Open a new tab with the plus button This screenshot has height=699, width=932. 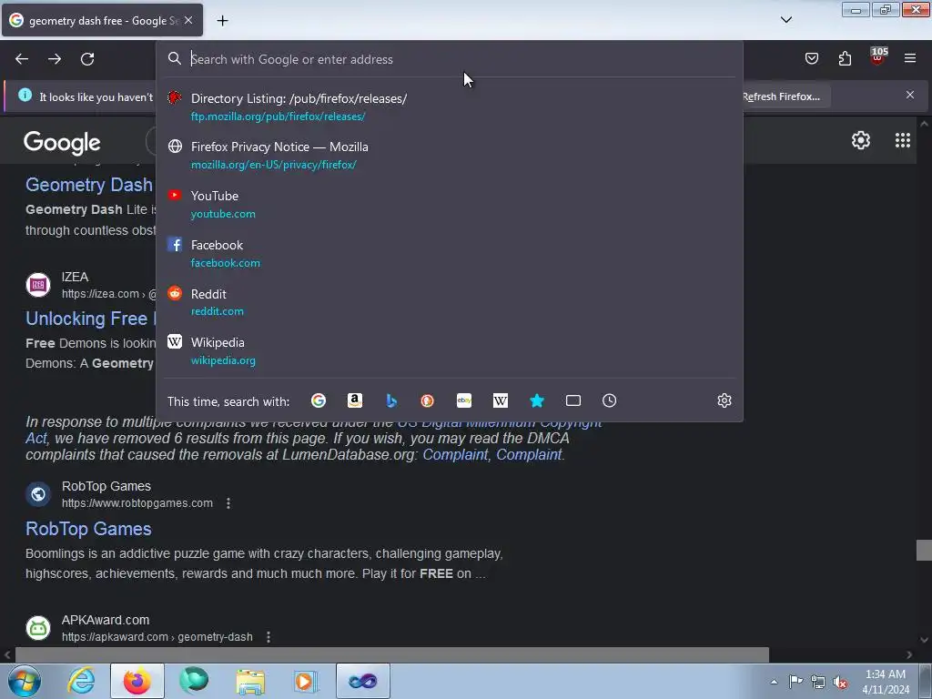point(222,21)
